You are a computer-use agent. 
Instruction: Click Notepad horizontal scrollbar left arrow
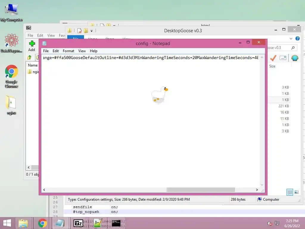tap(44, 190)
